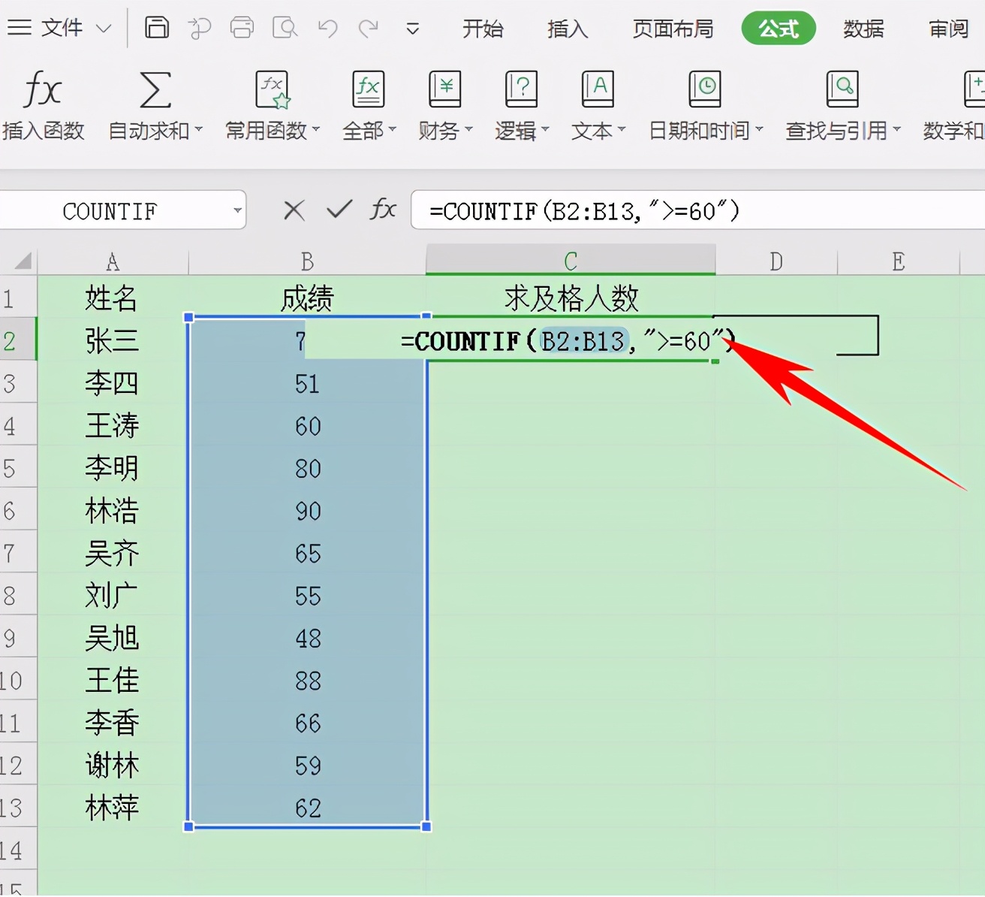Image resolution: width=985 pixels, height=897 pixels.
Task: Click the 文本 functions icon
Action: (x=598, y=89)
